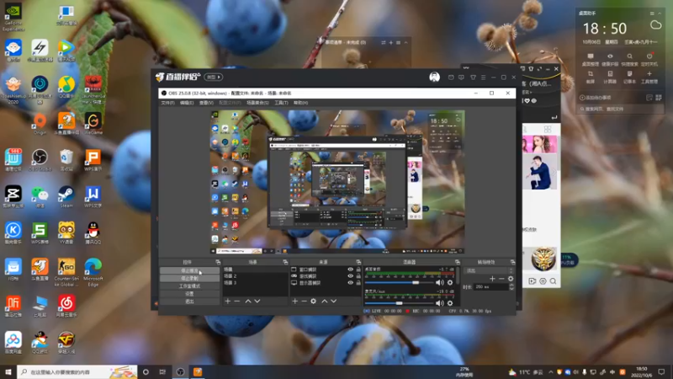673x379 pixels.
Task: Open Windows Start menu
Action: coord(8,372)
